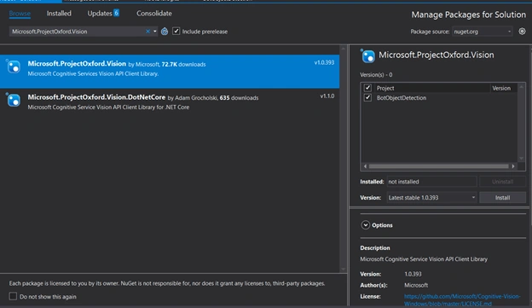Toggle the Project select-all checkbox

click(x=367, y=88)
